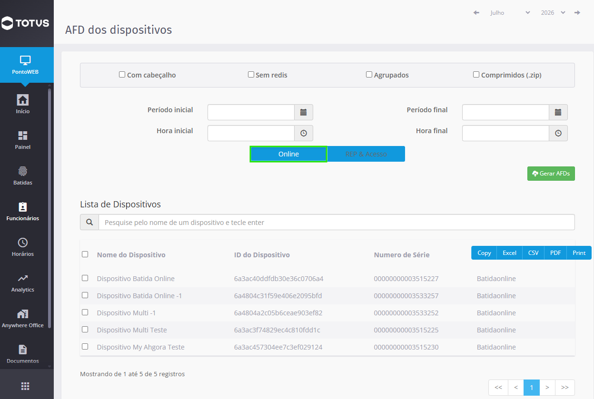
Task: Tick the Comprimidos (.zip) checkbox
Action: 476,75
